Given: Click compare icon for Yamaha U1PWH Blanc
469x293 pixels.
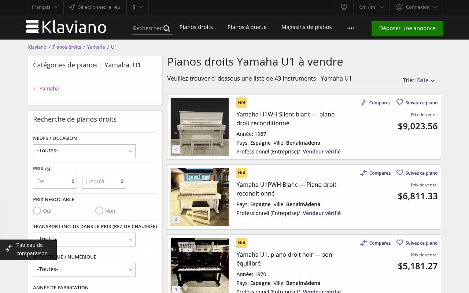Looking at the screenshot, I should pyautogui.click(x=363, y=173).
